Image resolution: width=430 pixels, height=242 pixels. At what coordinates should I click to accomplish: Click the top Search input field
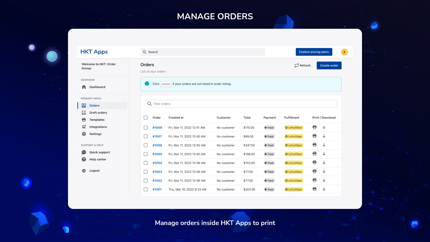[x=203, y=52]
